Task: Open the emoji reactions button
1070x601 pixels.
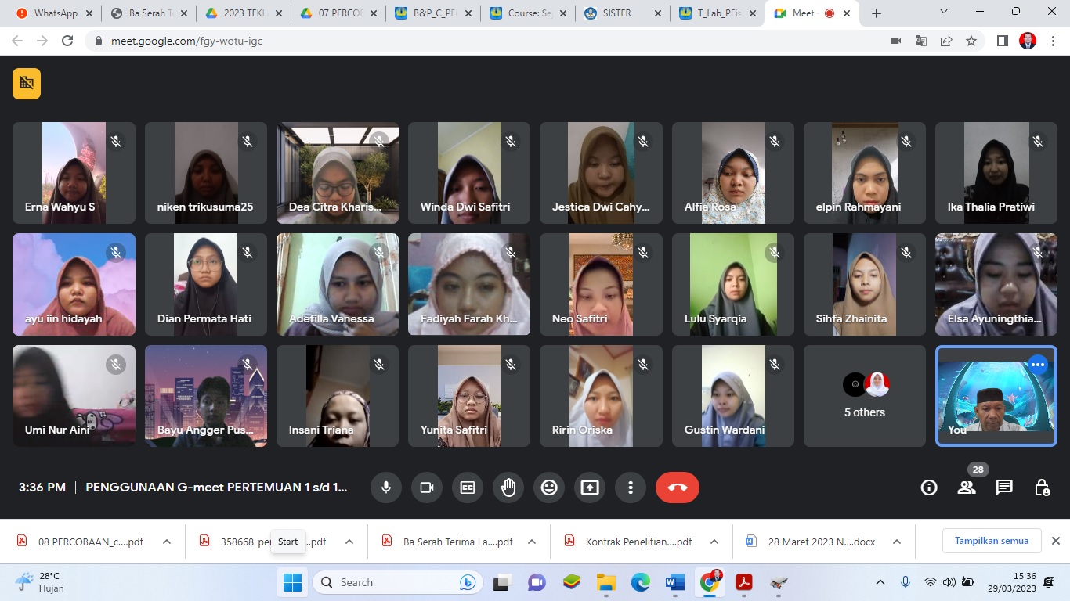Action: pos(549,488)
